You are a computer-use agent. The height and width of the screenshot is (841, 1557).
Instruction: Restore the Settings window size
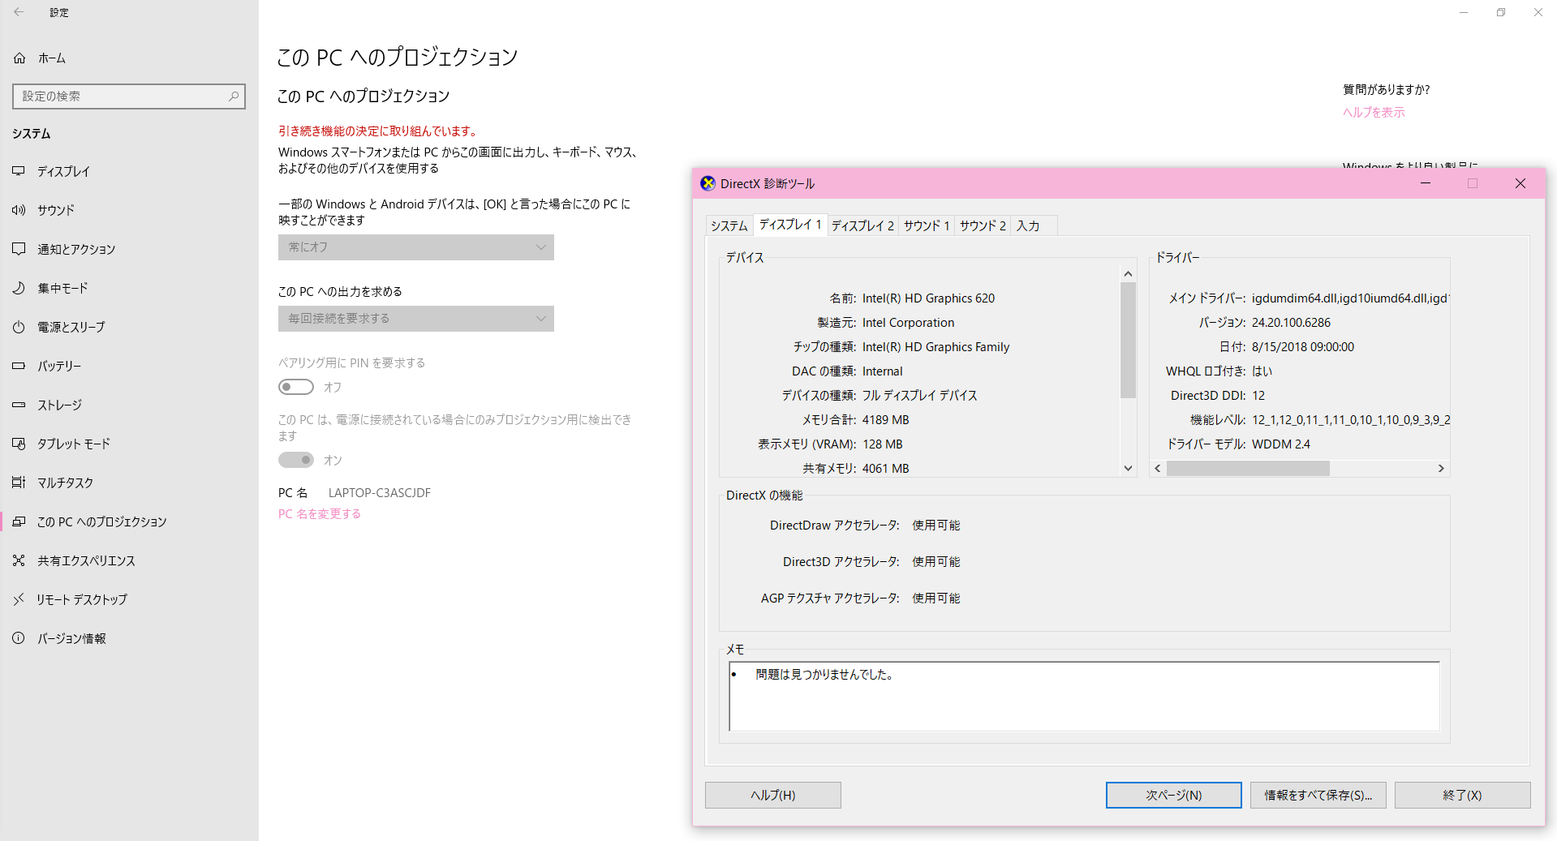pos(1501,12)
